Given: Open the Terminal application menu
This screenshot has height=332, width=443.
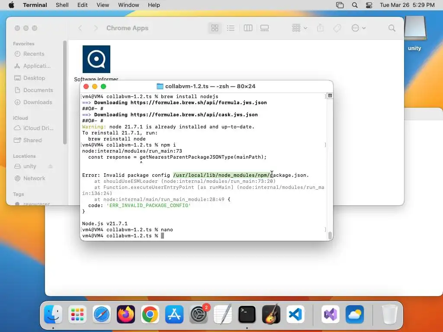Looking at the screenshot, I should [x=35, y=5].
